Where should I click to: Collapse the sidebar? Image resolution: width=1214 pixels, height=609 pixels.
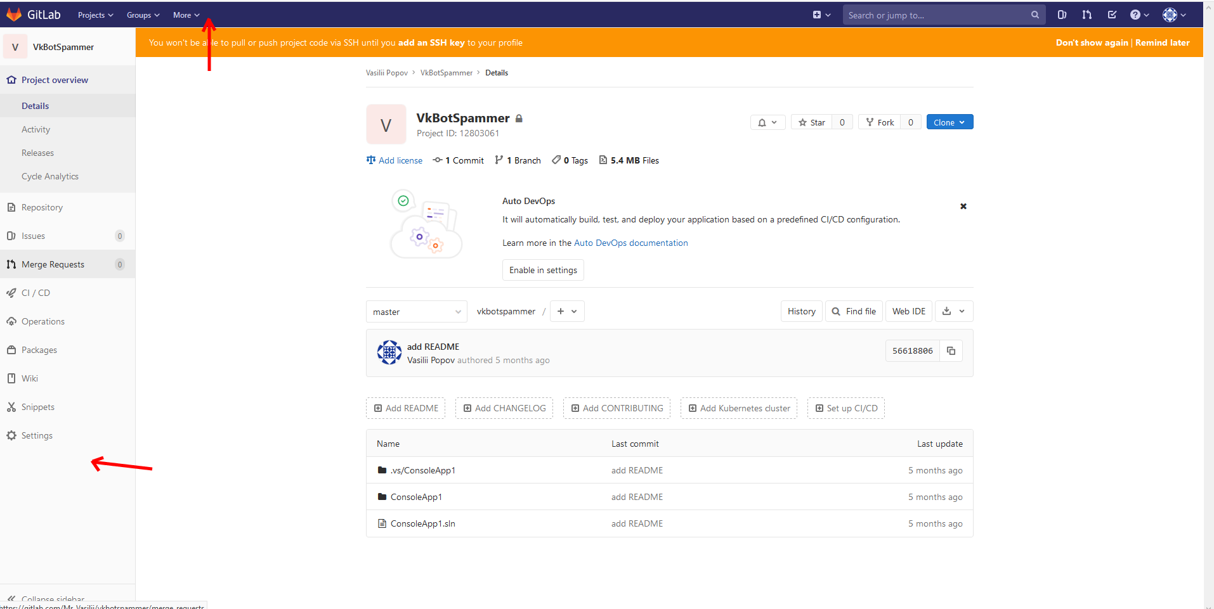tap(67, 598)
